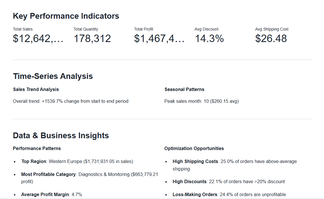Select the Optimization Opportunities subheading
The height and width of the screenshot is (199, 324).
pos(194,149)
